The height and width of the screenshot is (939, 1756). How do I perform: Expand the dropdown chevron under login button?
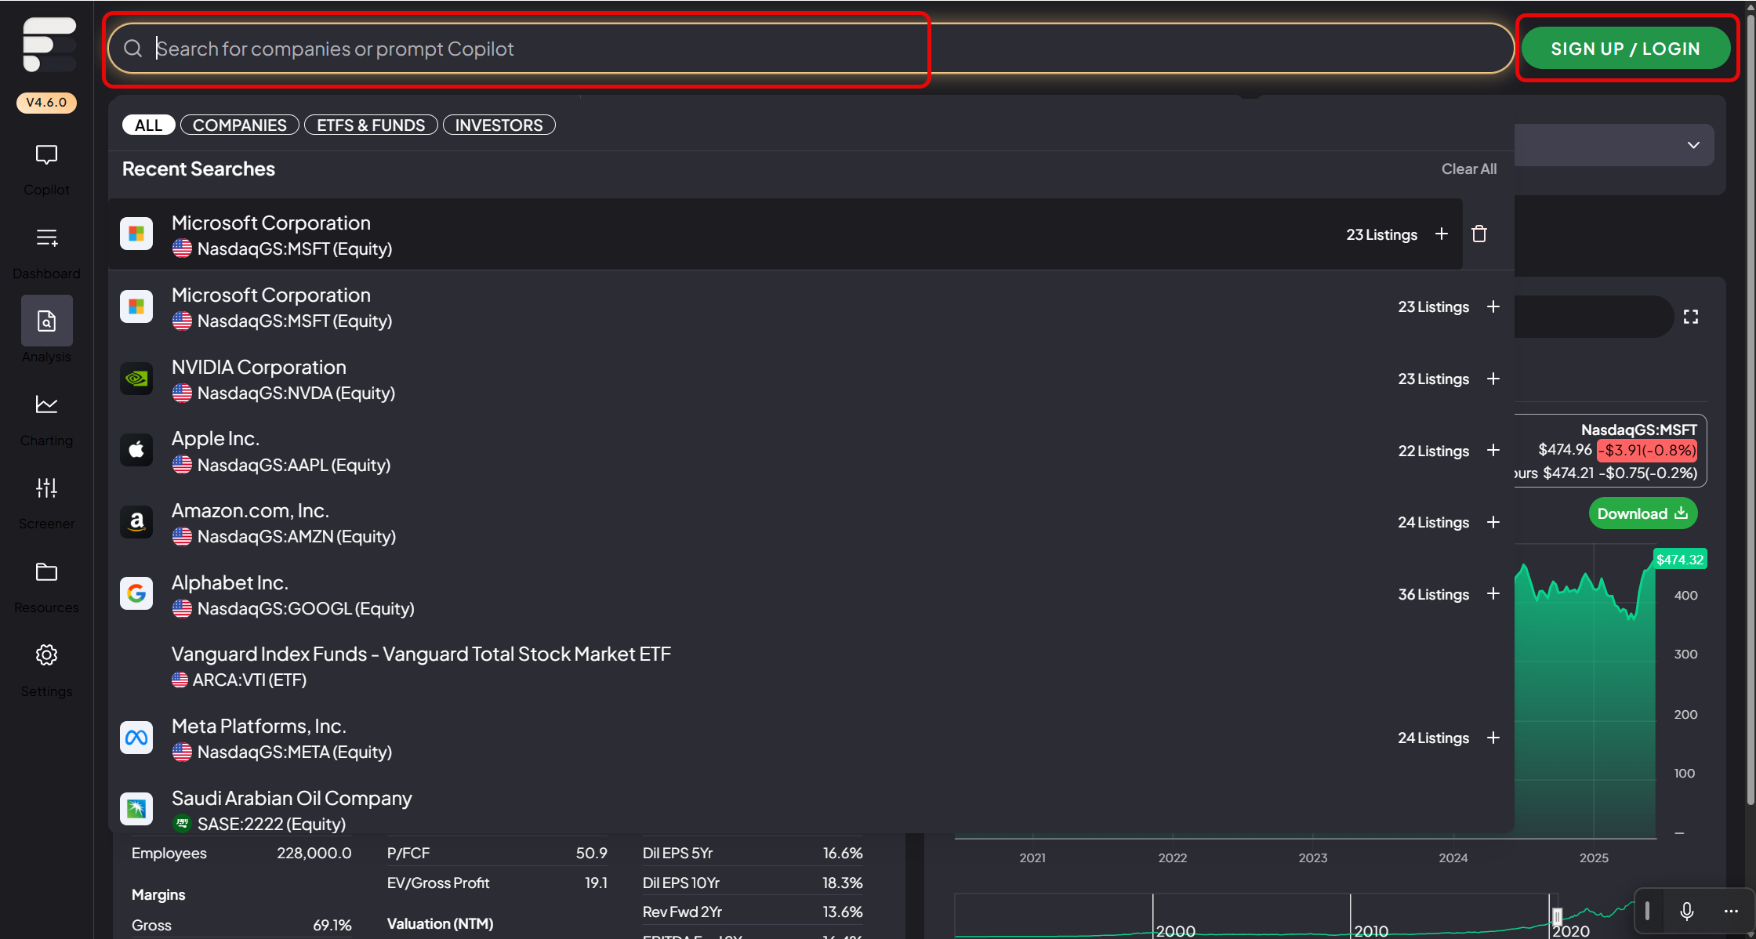[1693, 145]
